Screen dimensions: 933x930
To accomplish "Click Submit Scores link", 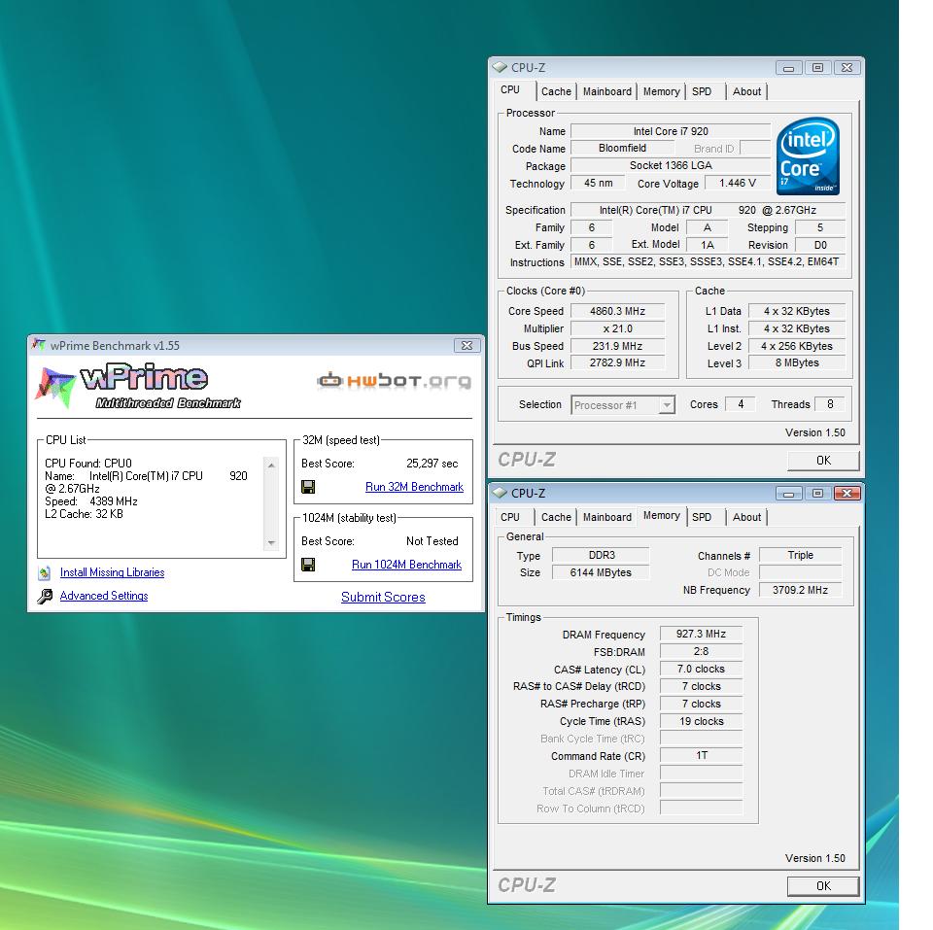I will [x=383, y=597].
